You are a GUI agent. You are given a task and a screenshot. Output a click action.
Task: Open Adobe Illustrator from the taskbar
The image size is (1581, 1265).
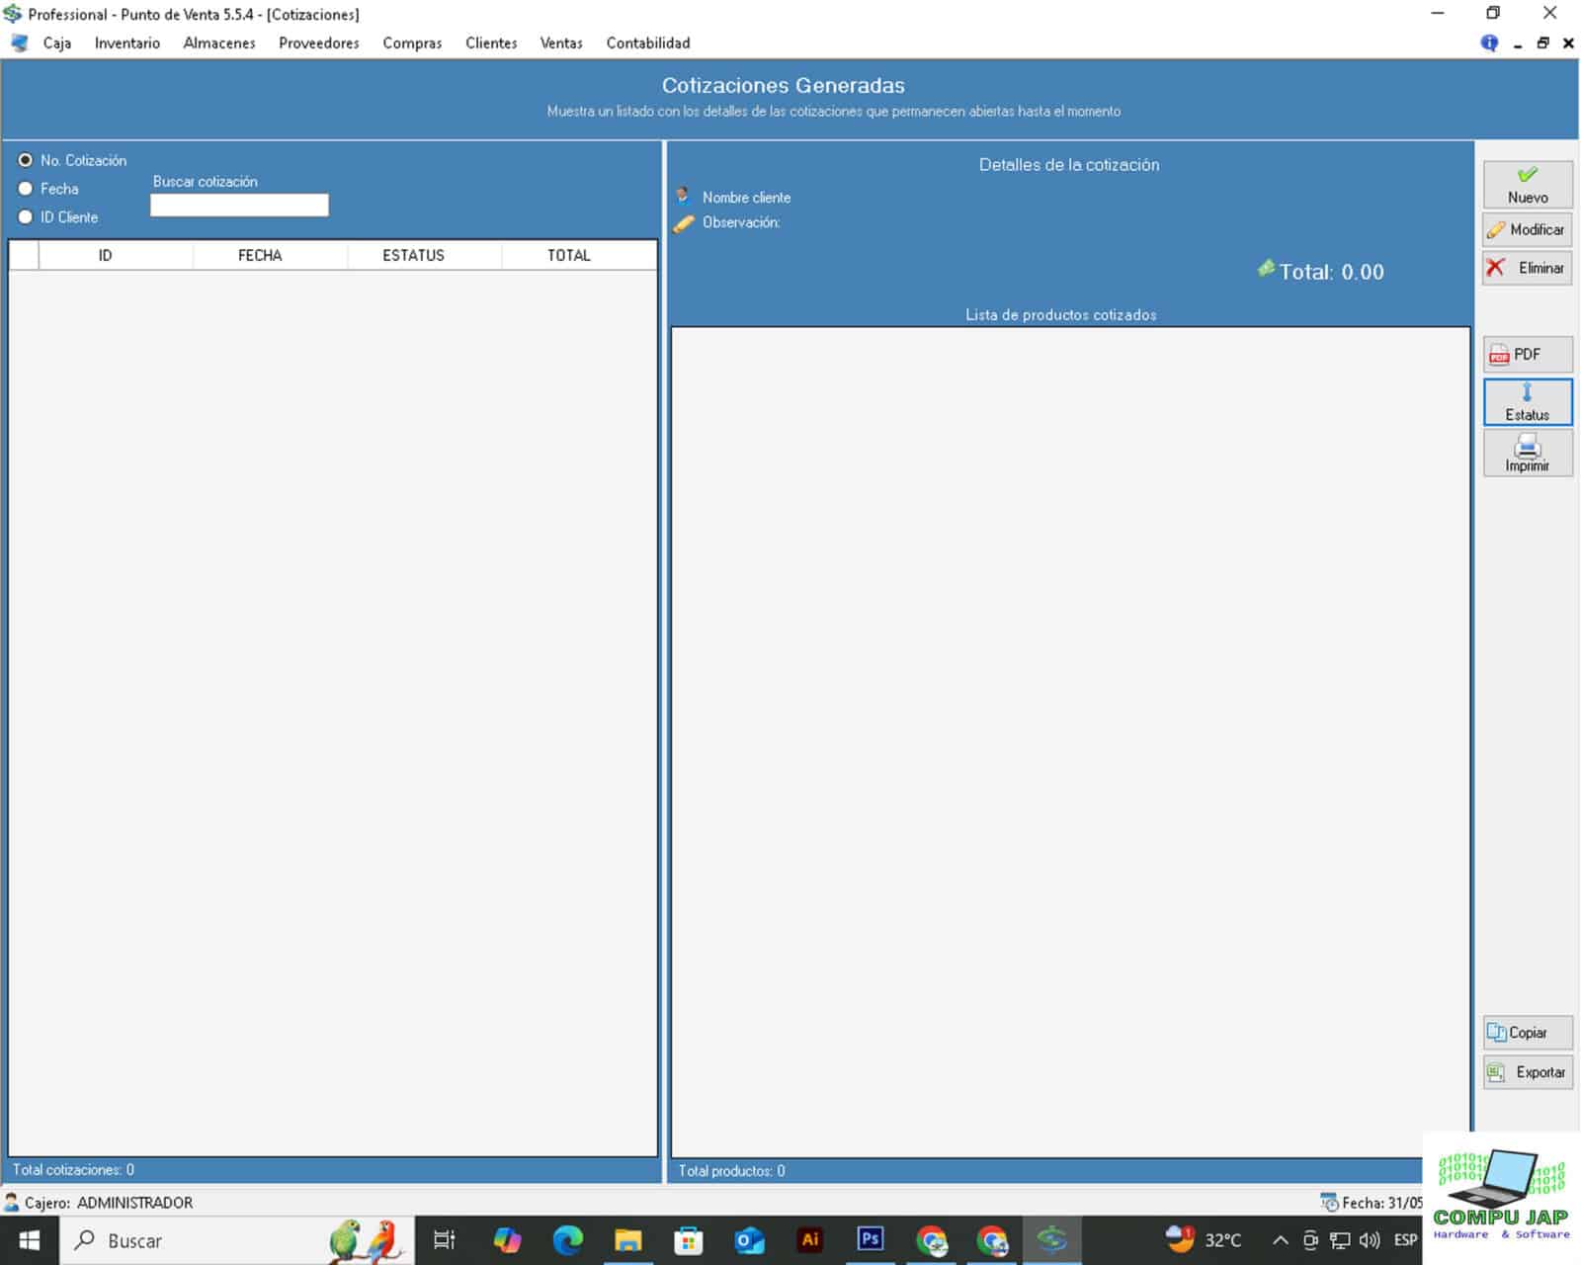pyautogui.click(x=810, y=1240)
